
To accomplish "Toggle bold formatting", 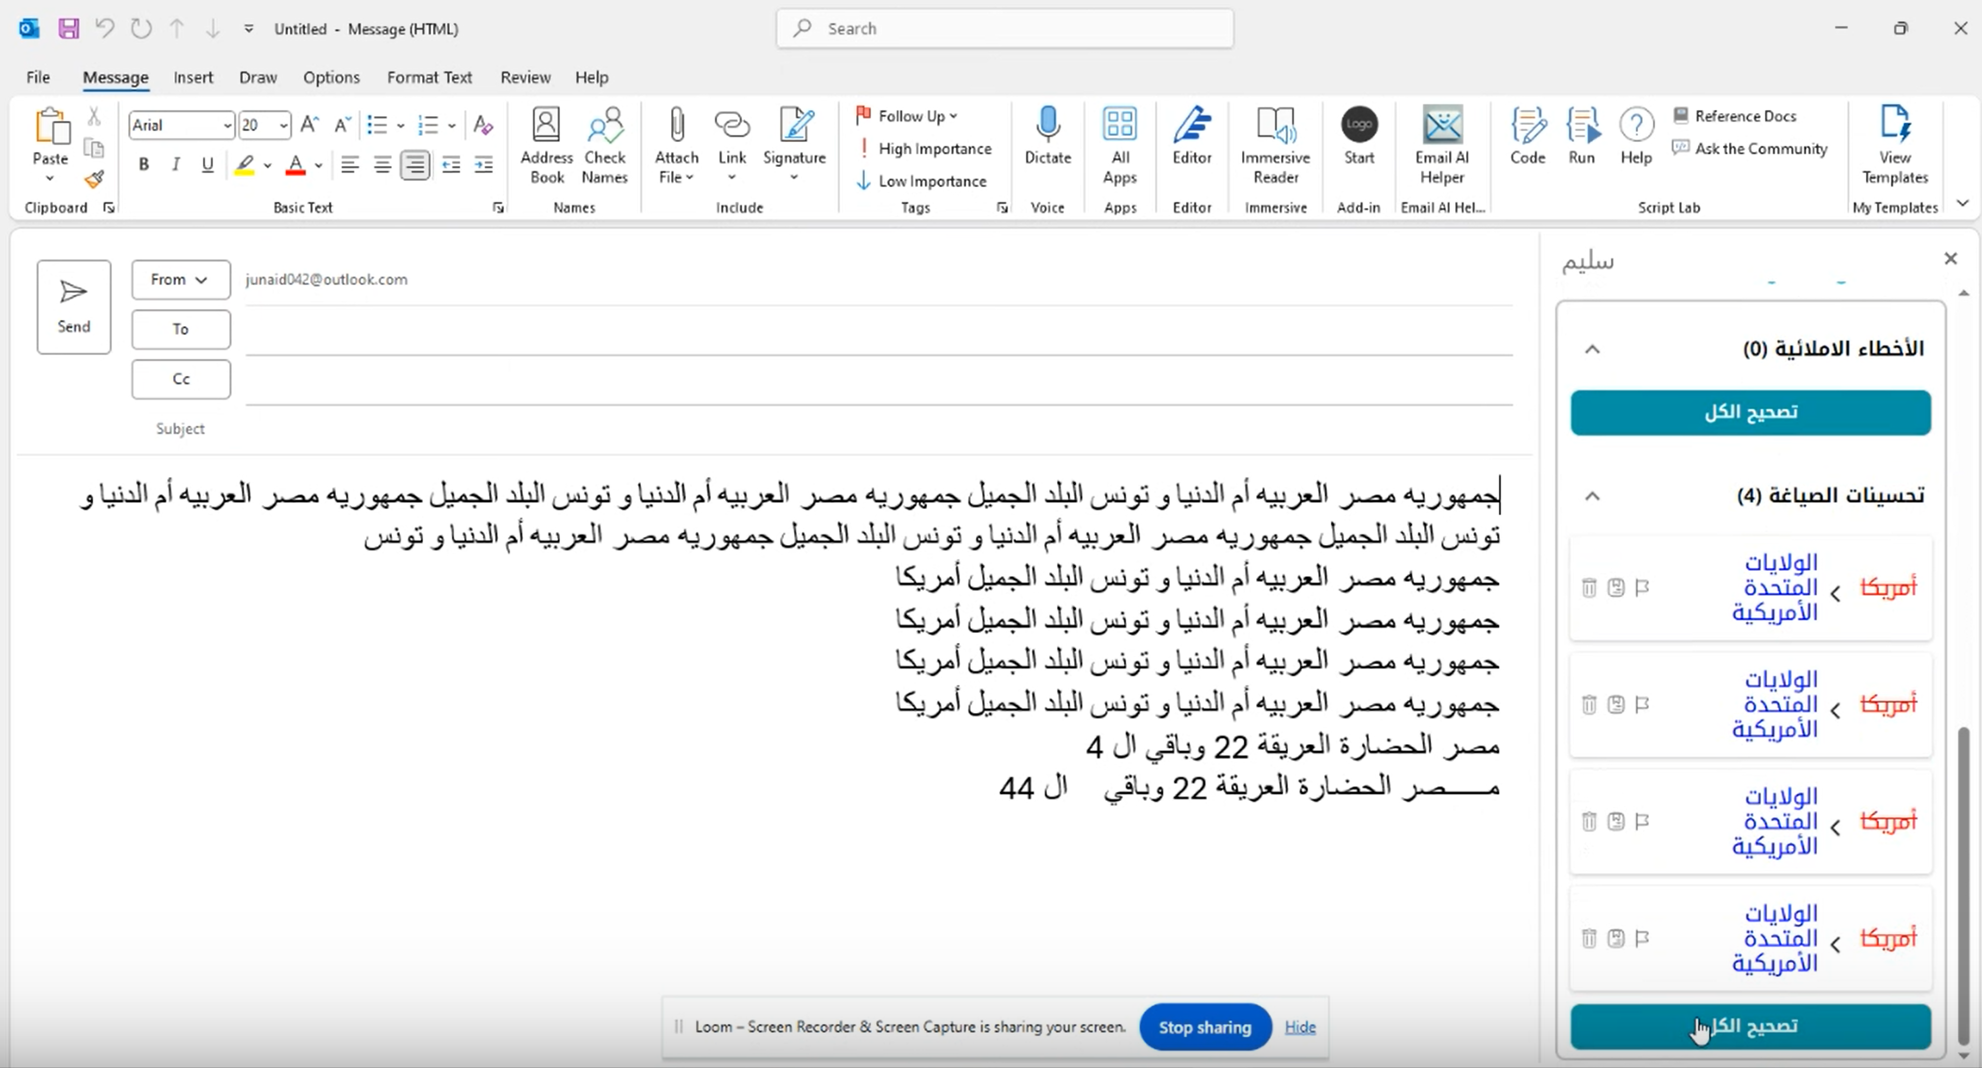I will point(143,164).
